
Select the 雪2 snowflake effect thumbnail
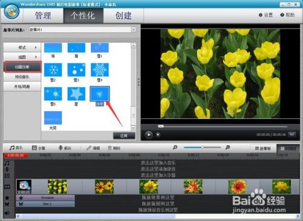point(53,70)
